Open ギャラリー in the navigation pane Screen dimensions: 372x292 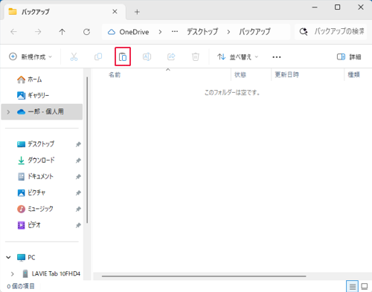[x=33, y=95]
